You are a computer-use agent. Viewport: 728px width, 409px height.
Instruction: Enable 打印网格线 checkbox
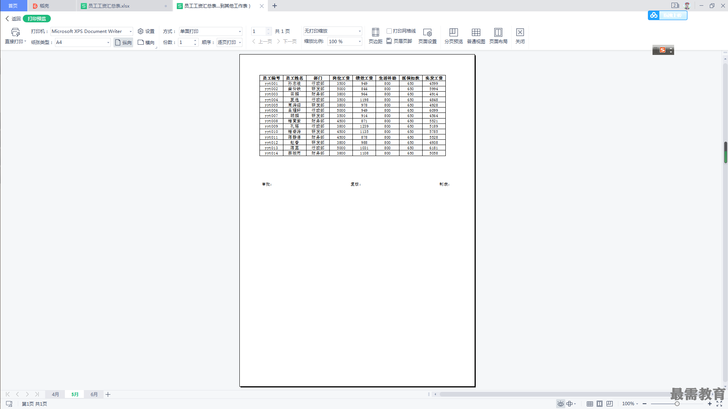pyautogui.click(x=389, y=31)
